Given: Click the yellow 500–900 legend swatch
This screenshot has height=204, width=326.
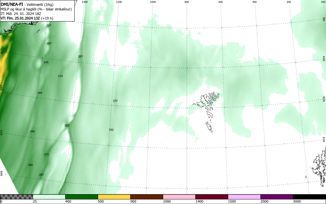Looking at the screenshot, I should 114,197.
